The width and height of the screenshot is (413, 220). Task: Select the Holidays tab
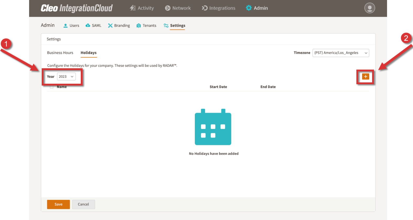point(88,53)
